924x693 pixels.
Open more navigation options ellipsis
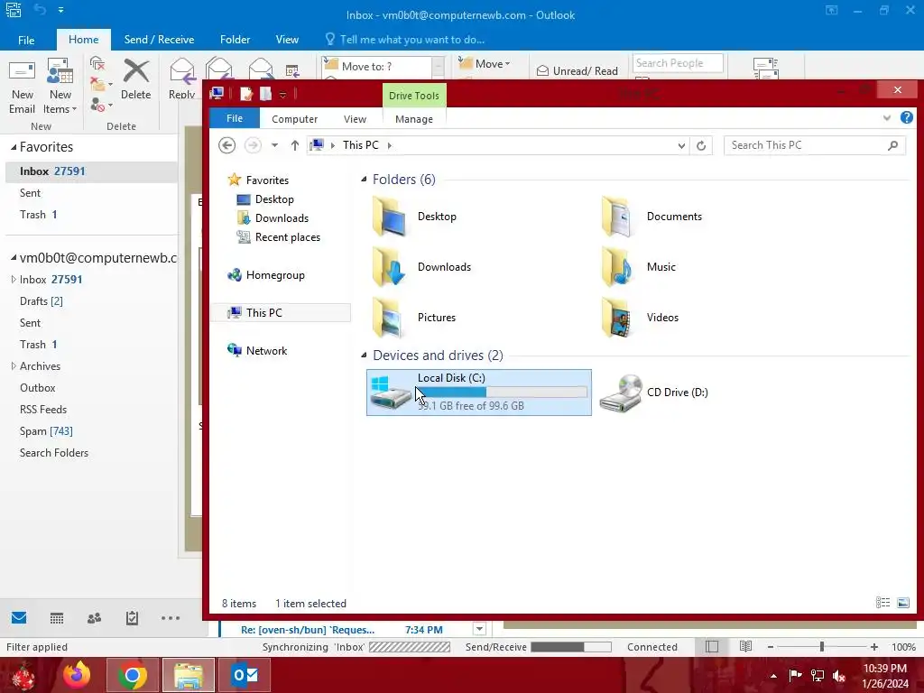pyautogui.click(x=171, y=617)
